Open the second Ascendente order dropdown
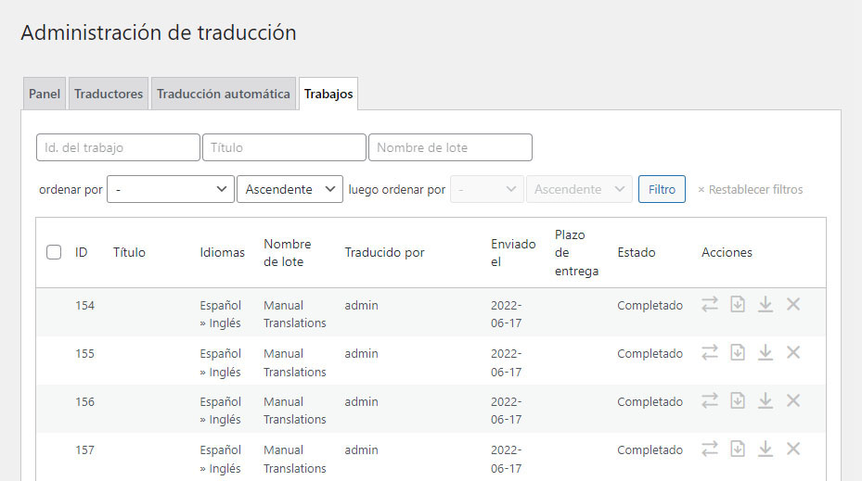This screenshot has width=862, height=481. 579,189
